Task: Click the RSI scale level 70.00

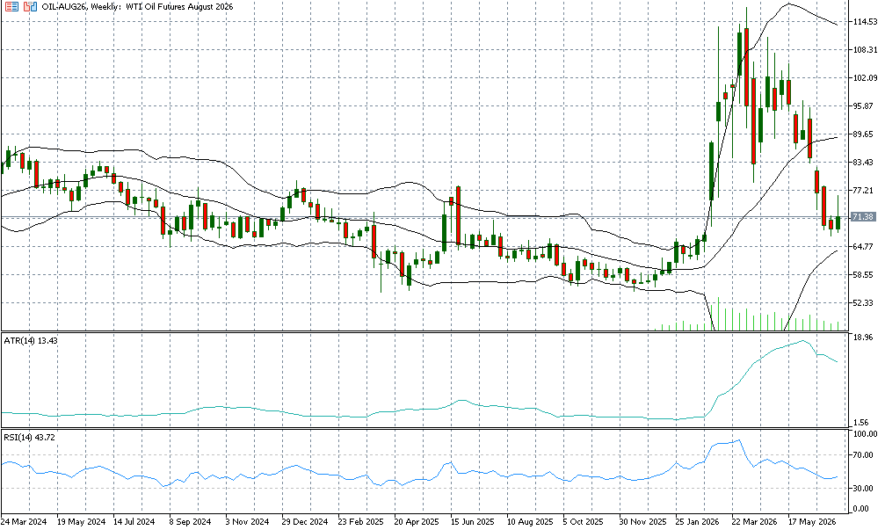Action: pos(864,455)
